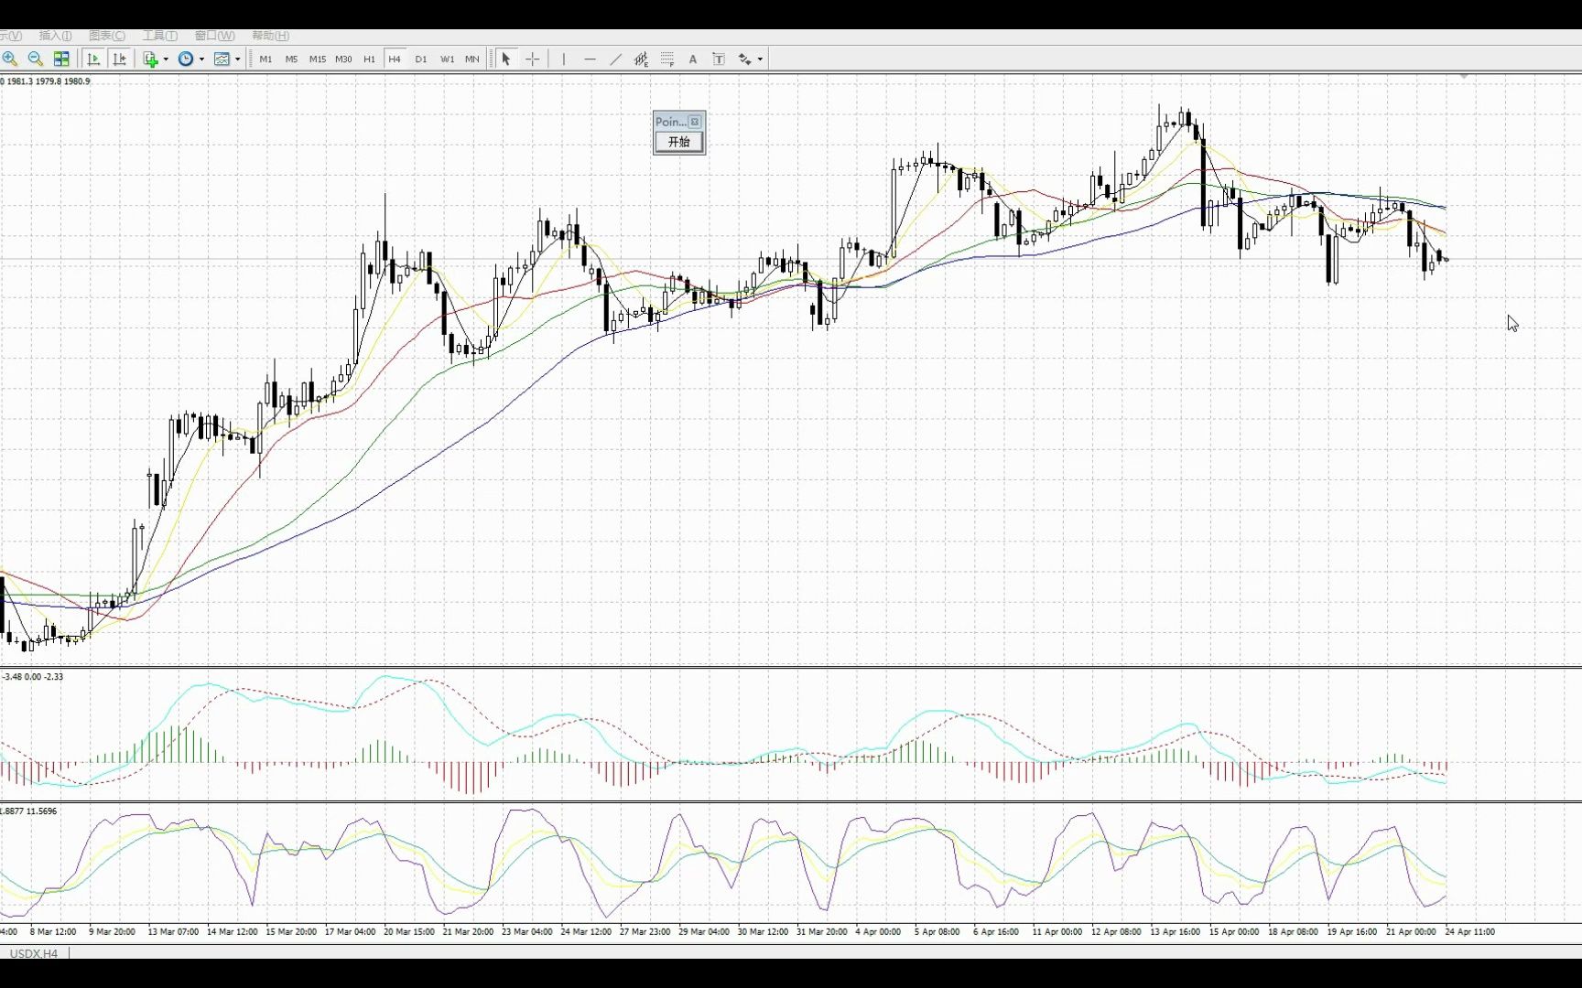Image resolution: width=1582 pixels, height=988 pixels.
Task: Open the 窗口(W) menu
Action: (x=214, y=36)
